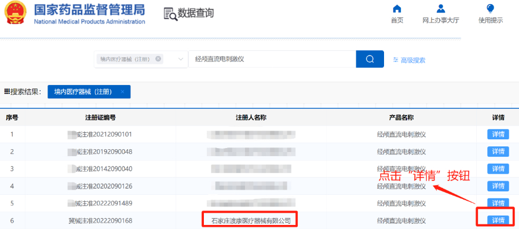Open 详情 for row 3

click(x=498, y=169)
